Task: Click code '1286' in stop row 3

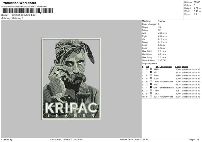Action: [x=178, y=76]
